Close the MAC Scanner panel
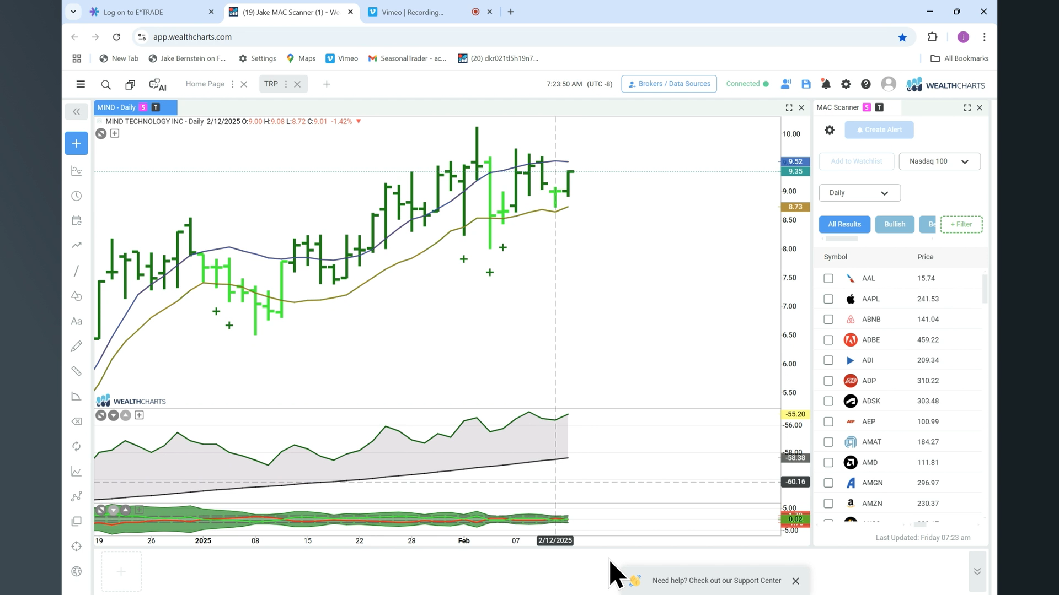This screenshot has width=1059, height=595. coord(980,108)
